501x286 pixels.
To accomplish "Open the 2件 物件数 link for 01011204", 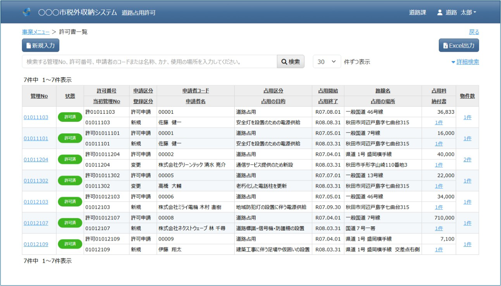I will (x=467, y=160).
